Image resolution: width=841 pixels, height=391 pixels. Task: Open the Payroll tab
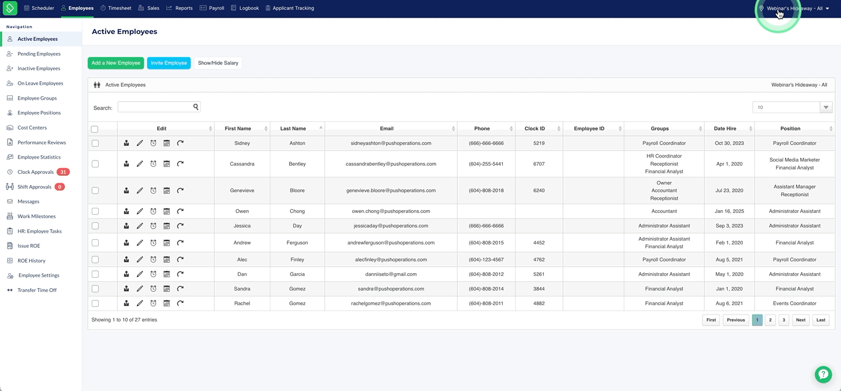coord(212,8)
